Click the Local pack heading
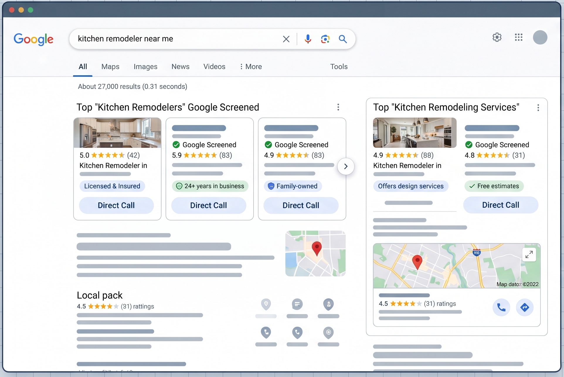 (x=100, y=295)
